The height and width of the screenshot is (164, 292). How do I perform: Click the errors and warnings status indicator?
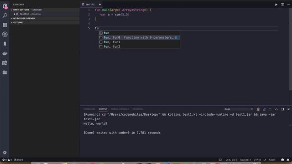(7, 160)
